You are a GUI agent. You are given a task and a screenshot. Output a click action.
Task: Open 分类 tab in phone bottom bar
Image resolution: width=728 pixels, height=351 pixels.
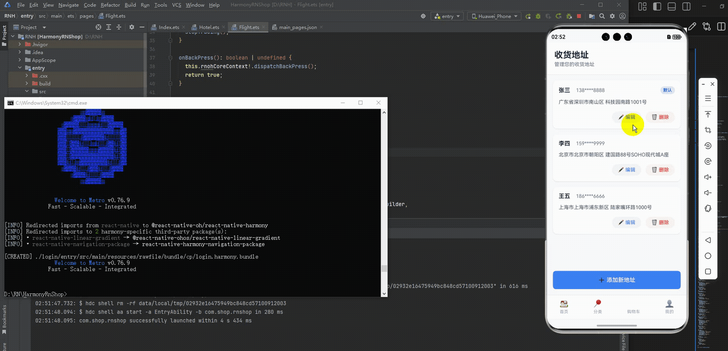point(598,307)
